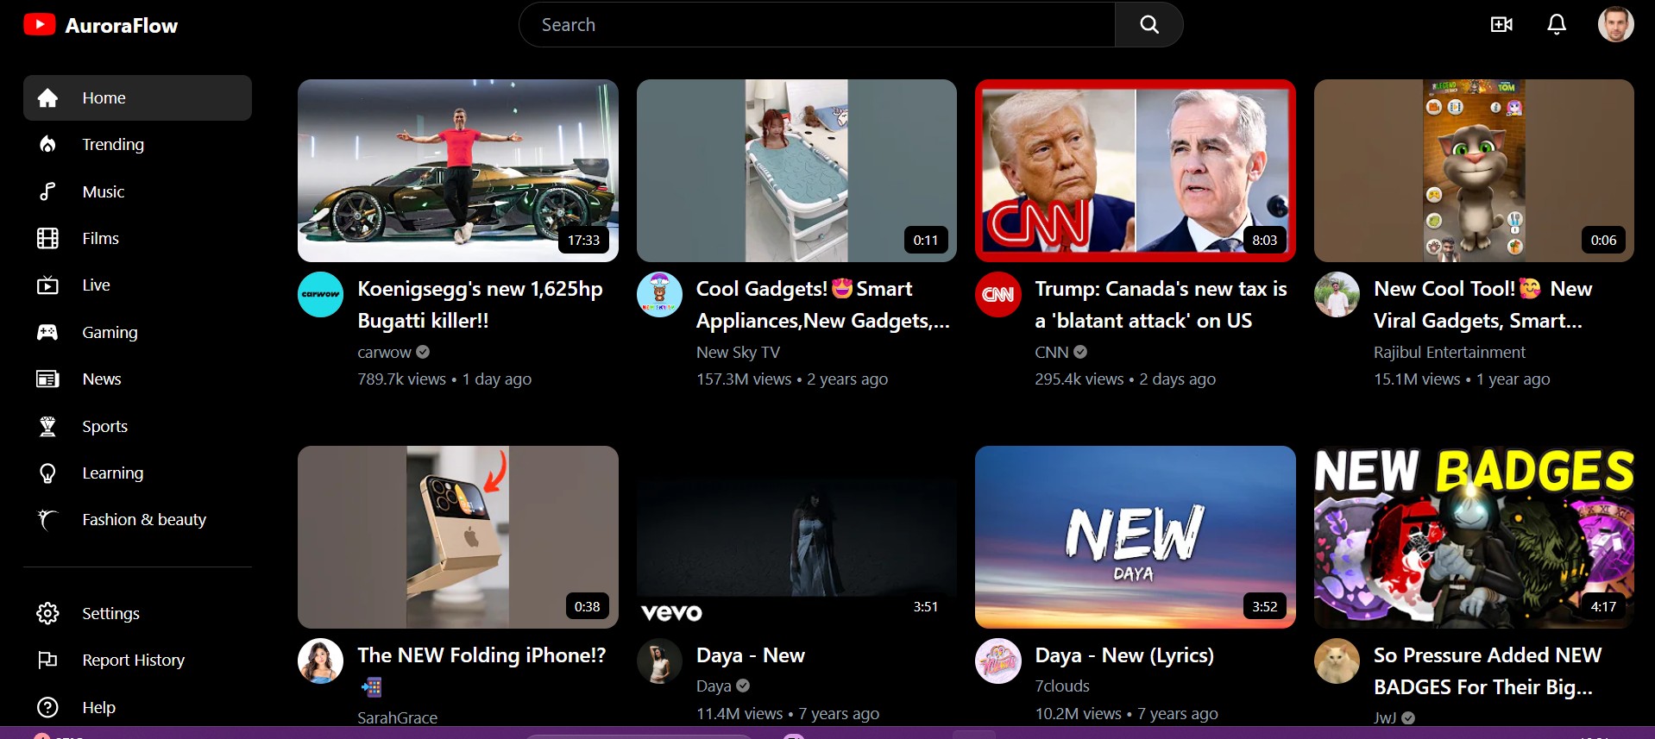Open title "Trump: Canada's new tax"
This screenshot has width=1655, height=739.
tap(1161, 304)
